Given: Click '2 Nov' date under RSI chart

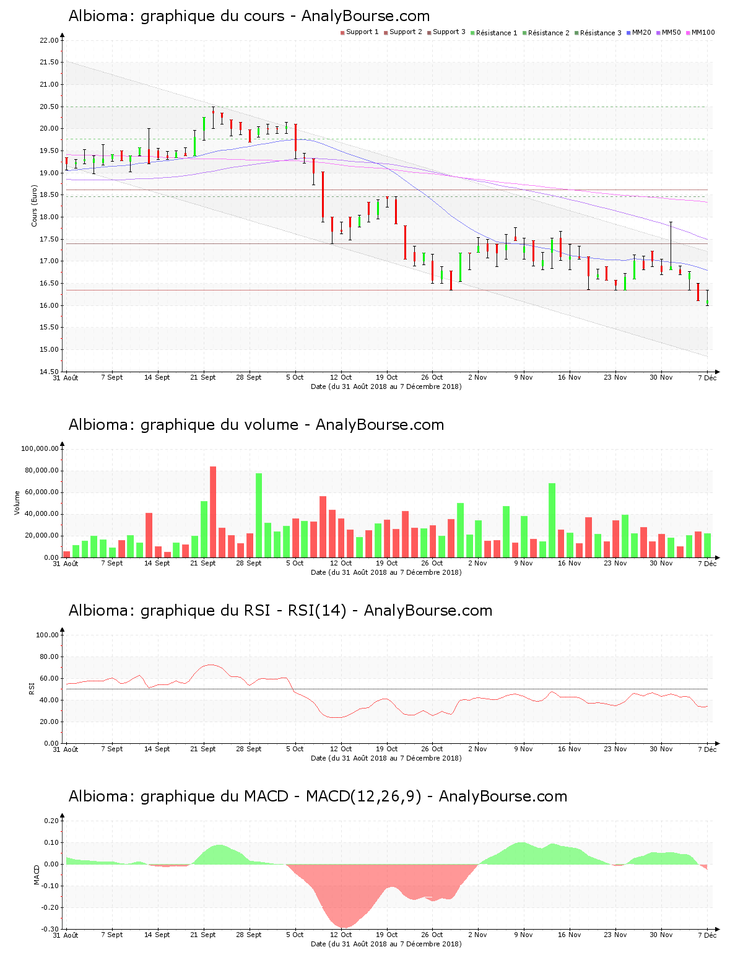Looking at the screenshot, I should point(477,749).
